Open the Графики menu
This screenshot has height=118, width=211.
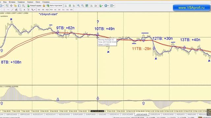pyautogui.click(x=21, y=2)
